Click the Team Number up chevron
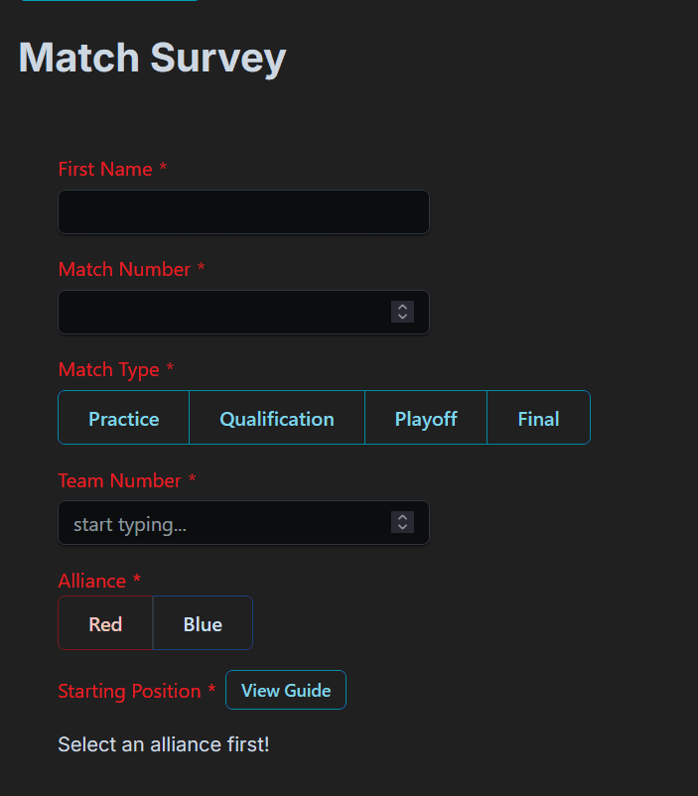 tap(402, 517)
